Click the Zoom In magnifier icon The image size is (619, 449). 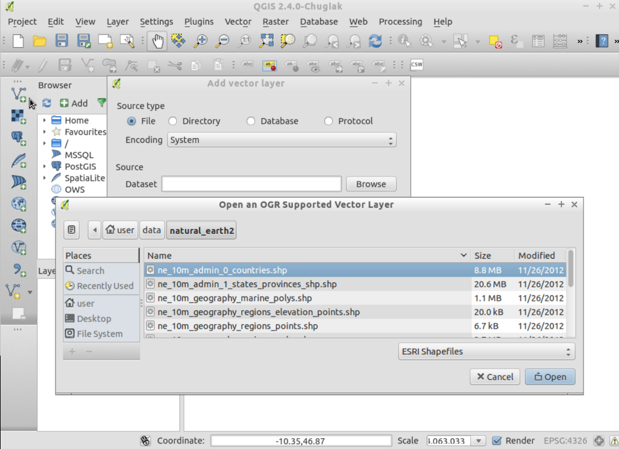[201, 40]
